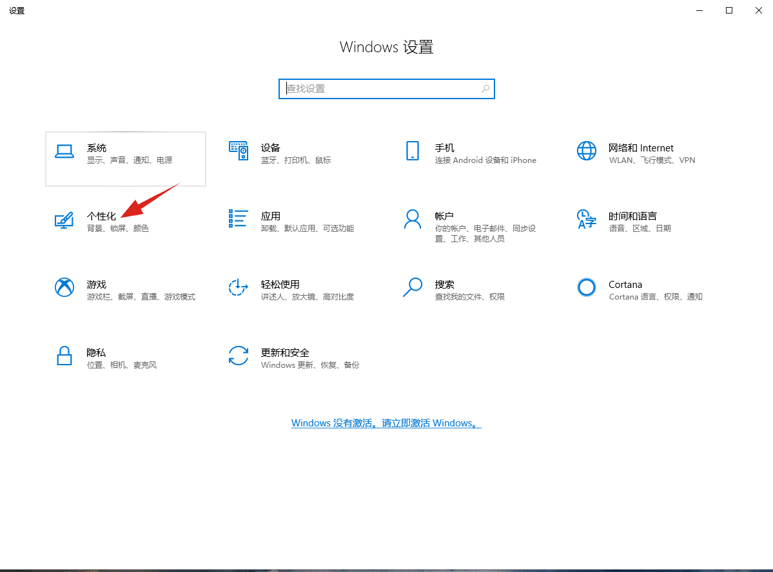The height and width of the screenshot is (572, 773).
Task: Click the text Cortana 语言、权限、通知
Action: [x=656, y=296]
